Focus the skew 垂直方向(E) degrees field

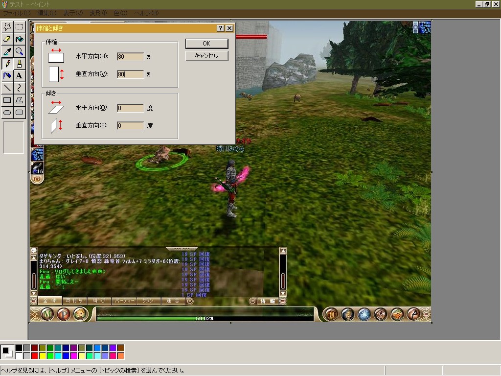pos(130,126)
